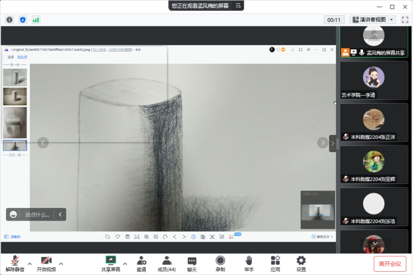Click the 共享屏幕 share screen icon
413x275 pixels.
point(111,263)
